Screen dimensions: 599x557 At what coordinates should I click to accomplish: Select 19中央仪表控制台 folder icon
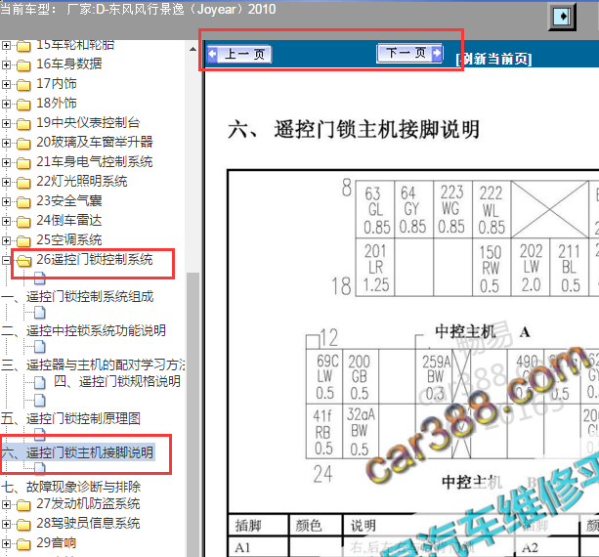[x=23, y=123]
